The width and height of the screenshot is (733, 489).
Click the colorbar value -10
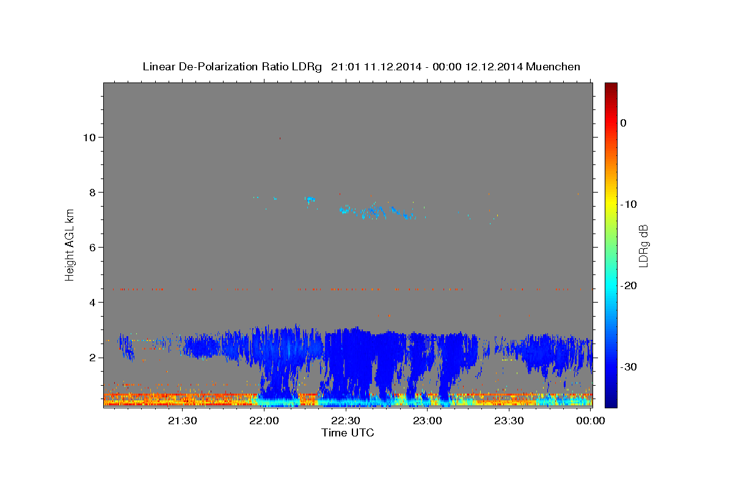[x=629, y=204]
